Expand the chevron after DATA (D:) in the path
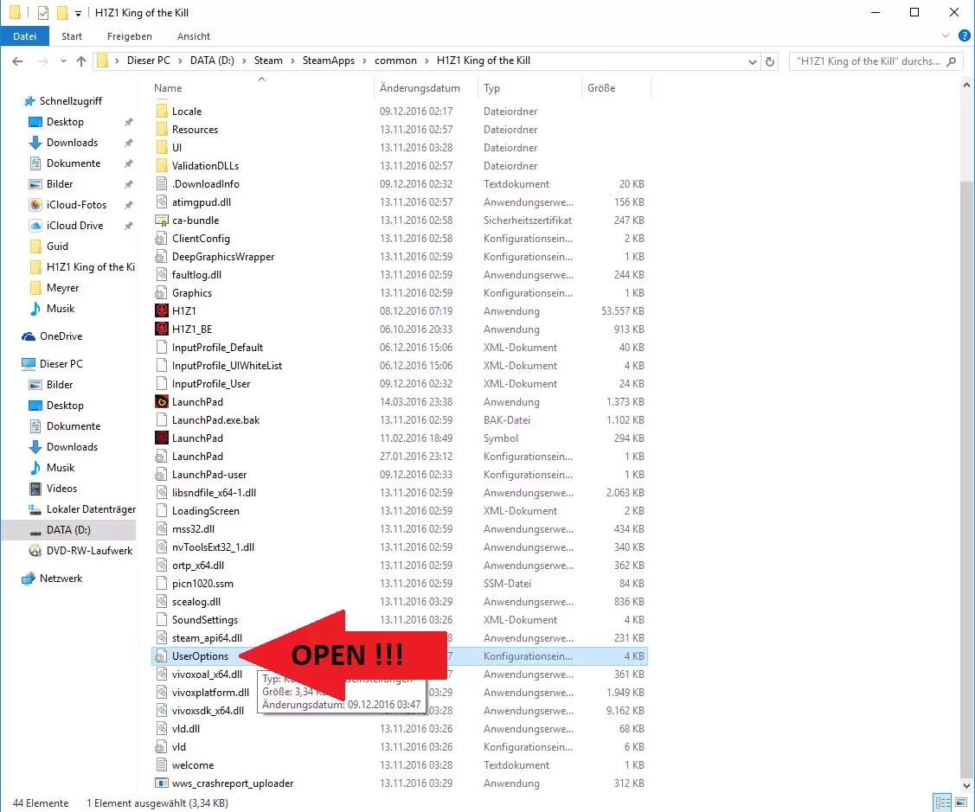Screen dimensions: 975x812 click(x=244, y=61)
